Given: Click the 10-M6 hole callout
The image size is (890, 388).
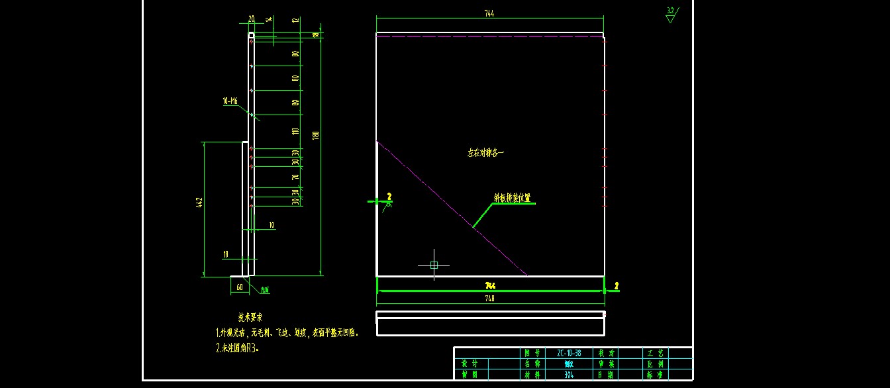Looking at the screenshot, I should tap(230, 101).
